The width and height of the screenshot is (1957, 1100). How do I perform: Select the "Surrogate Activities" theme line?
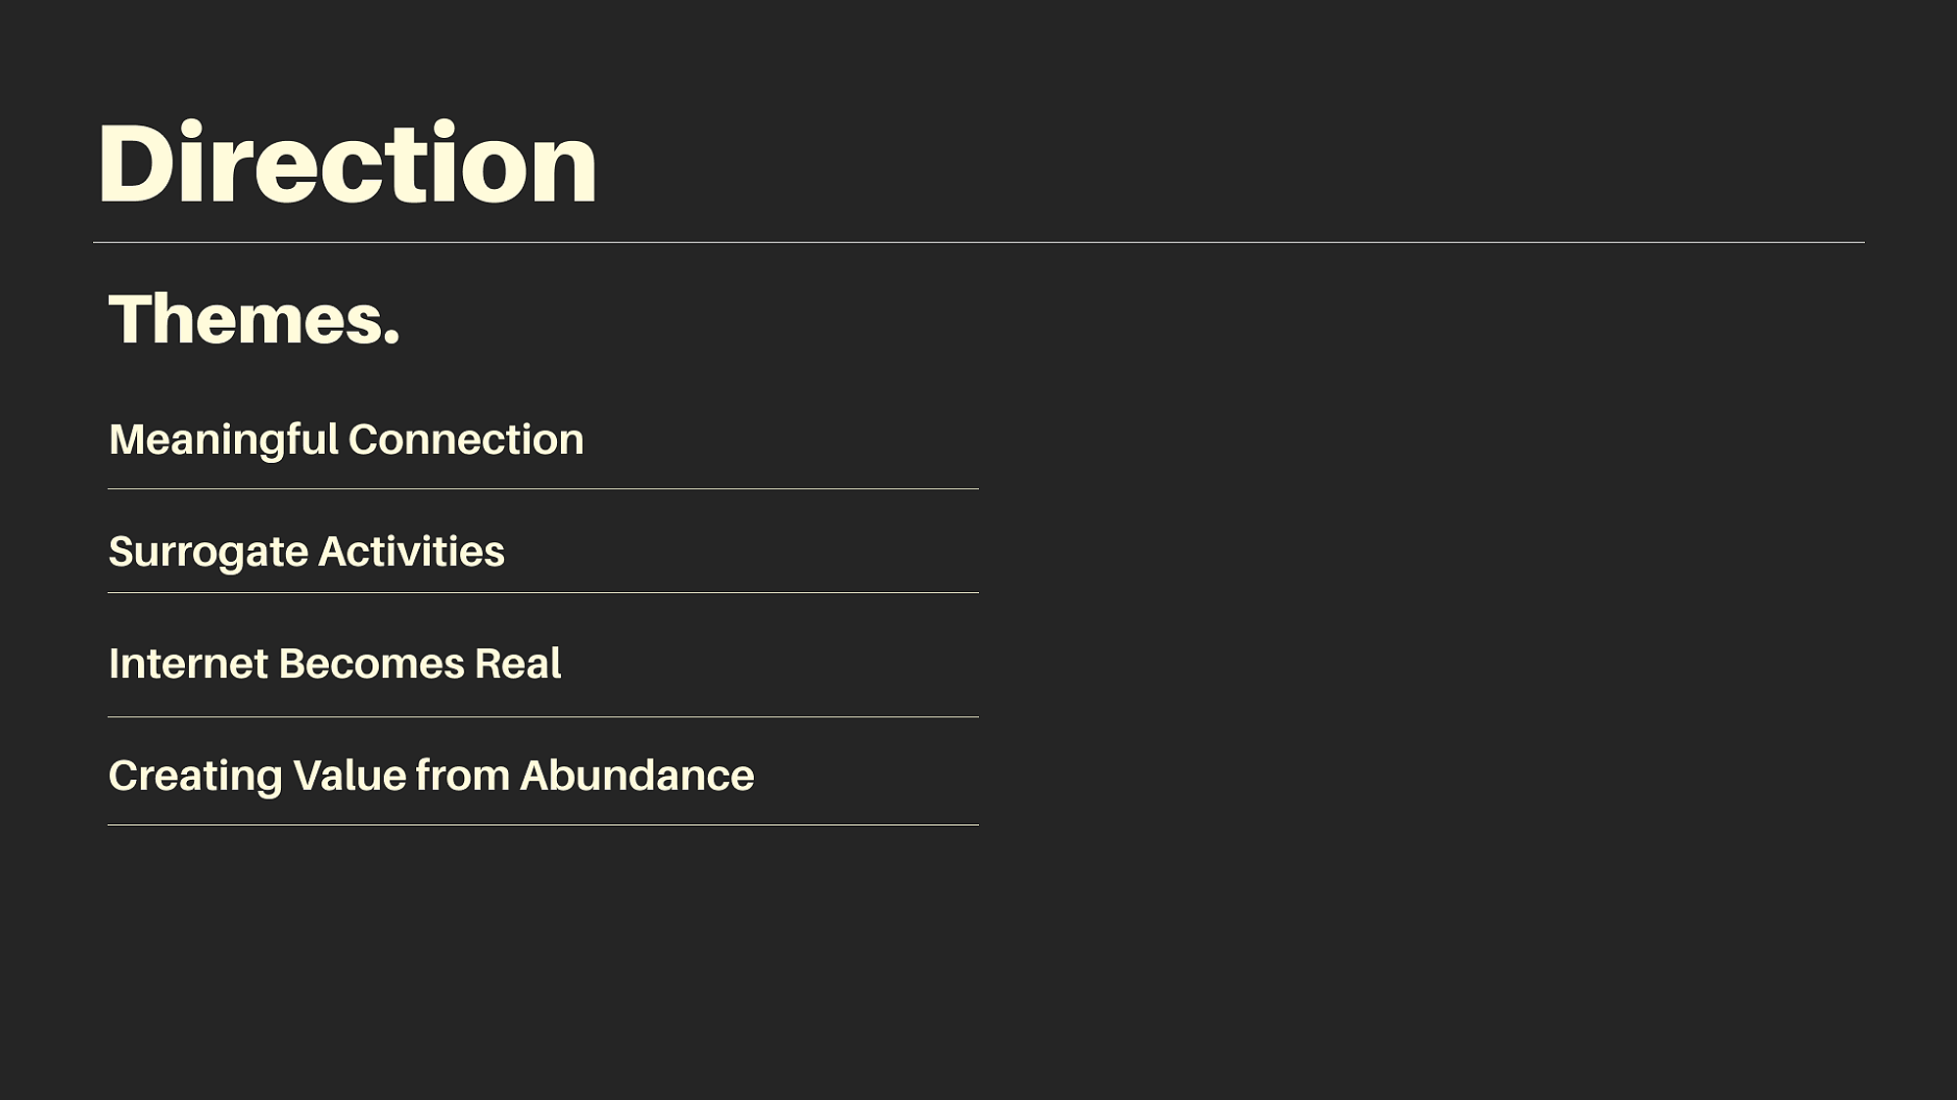pos(306,552)
